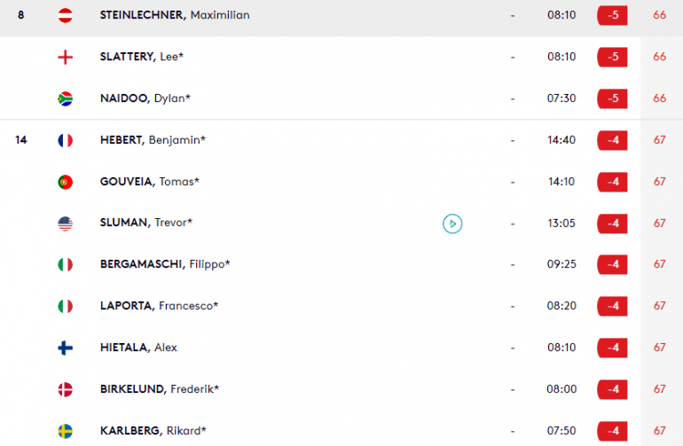Select BERGAMASCHI, Filippo name
683x446 pixels.
165,264
